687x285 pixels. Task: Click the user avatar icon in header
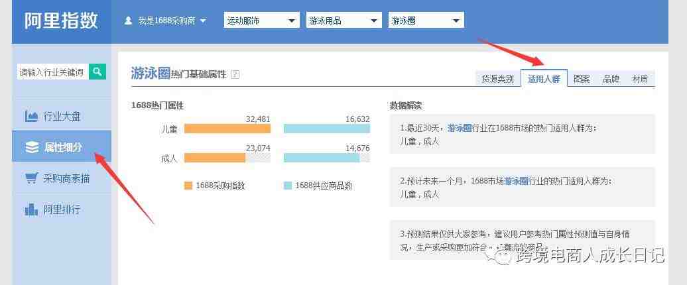129,21
